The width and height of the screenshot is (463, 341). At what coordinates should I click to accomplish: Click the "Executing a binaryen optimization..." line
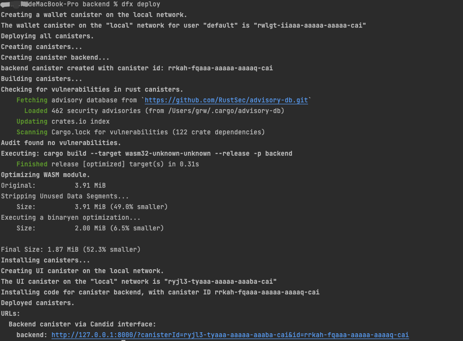tap(70, 217)
